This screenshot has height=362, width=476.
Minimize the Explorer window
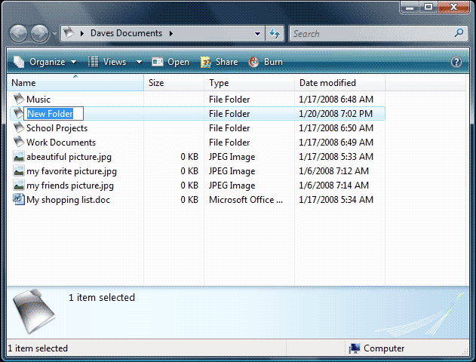pyautogui.click(x=410, y=8)
